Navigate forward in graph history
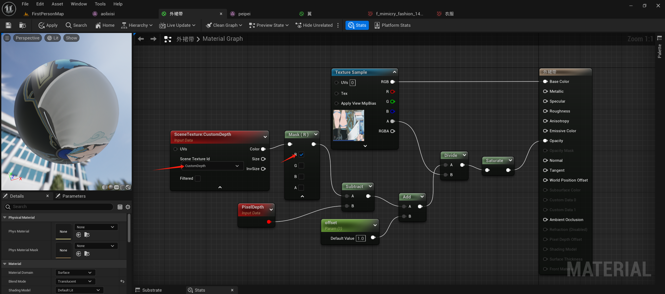Image resolution: width=665 pixels, height=294 pixels. 154,39
